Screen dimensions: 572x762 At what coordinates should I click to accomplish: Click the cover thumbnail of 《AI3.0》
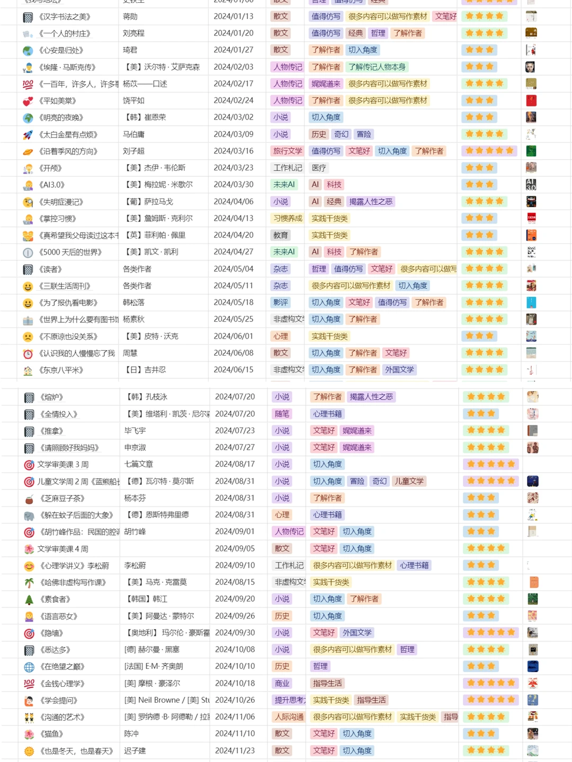[532, 185]
